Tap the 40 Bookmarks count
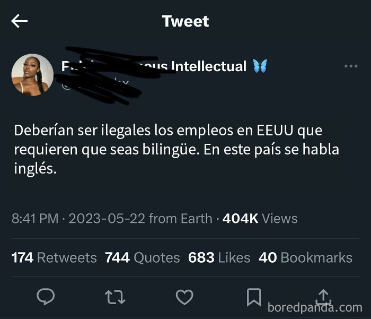This screenshot has height=319, width=371. coord(305,257)
